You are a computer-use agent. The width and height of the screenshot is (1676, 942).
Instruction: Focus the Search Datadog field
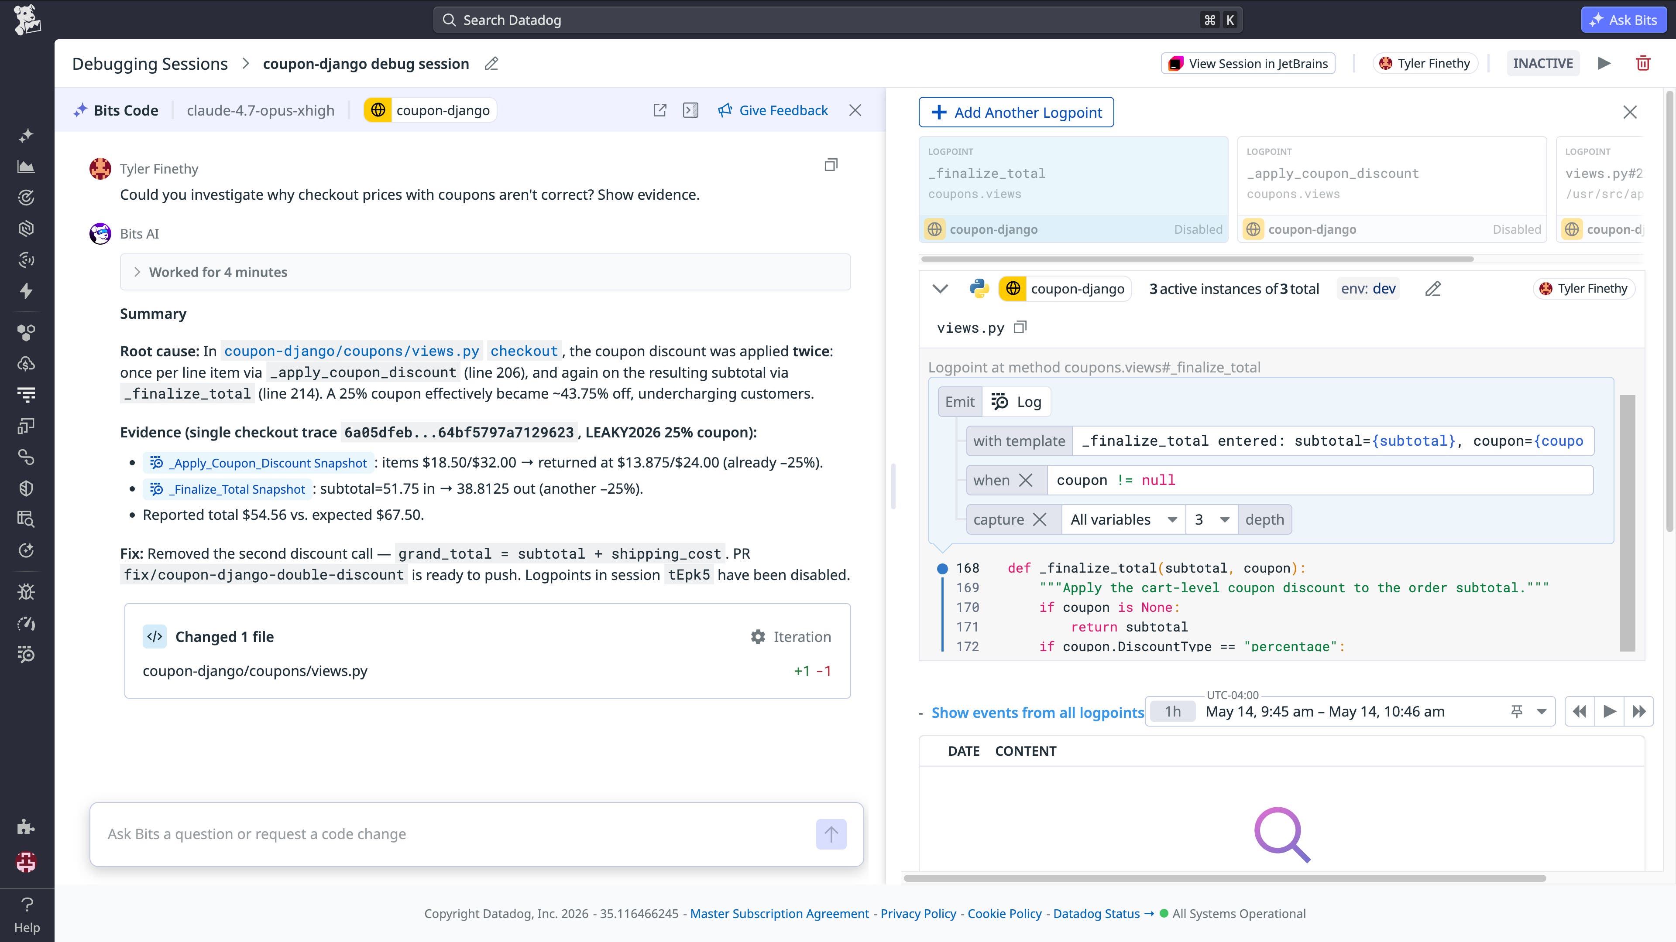(x=838, y=20)
